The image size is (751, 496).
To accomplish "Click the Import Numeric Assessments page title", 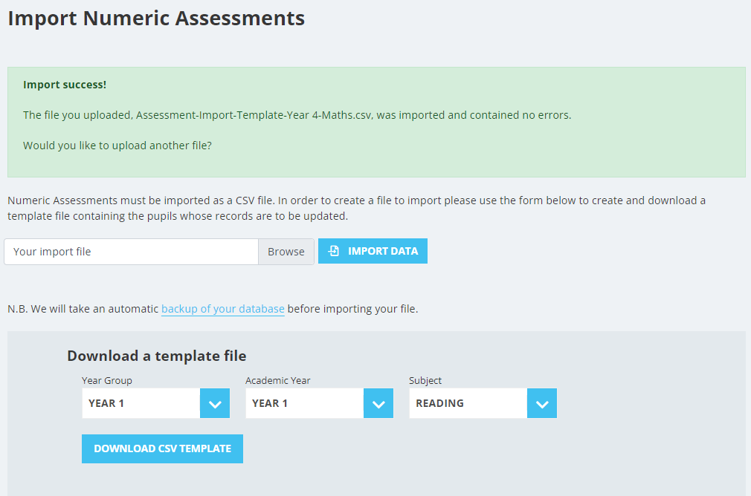I will tap(156, 18).
